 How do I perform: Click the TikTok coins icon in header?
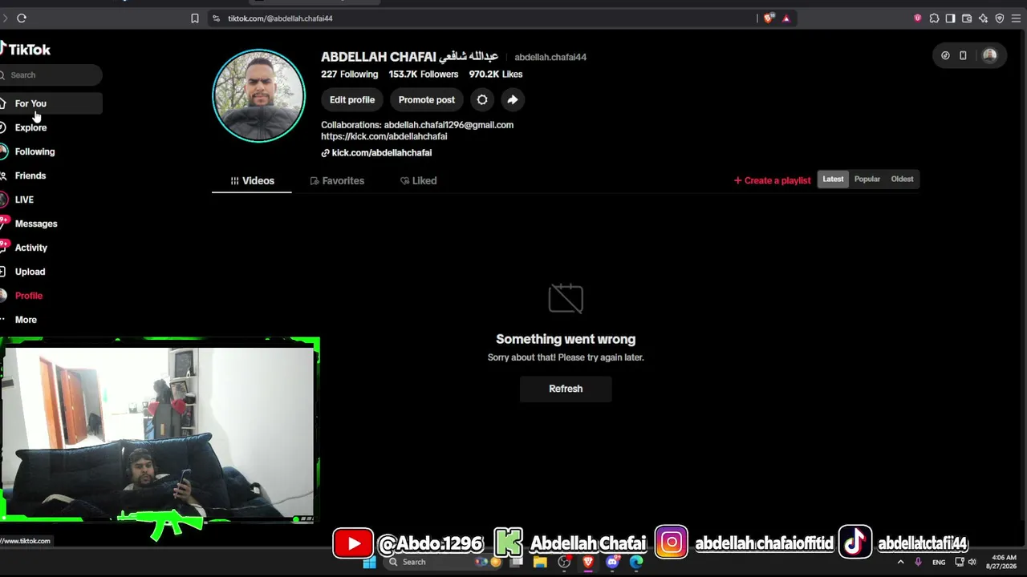click(945, 55)
